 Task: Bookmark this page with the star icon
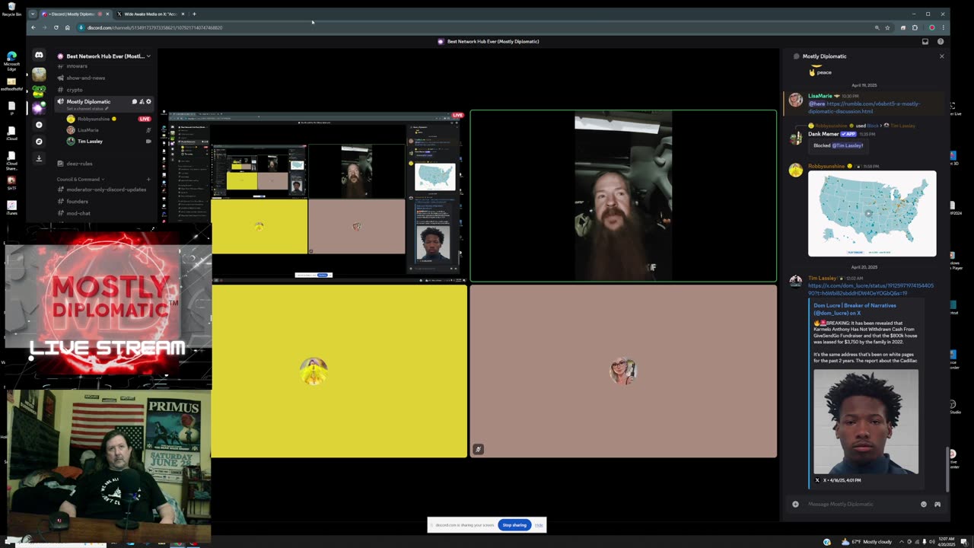(887, 27)
